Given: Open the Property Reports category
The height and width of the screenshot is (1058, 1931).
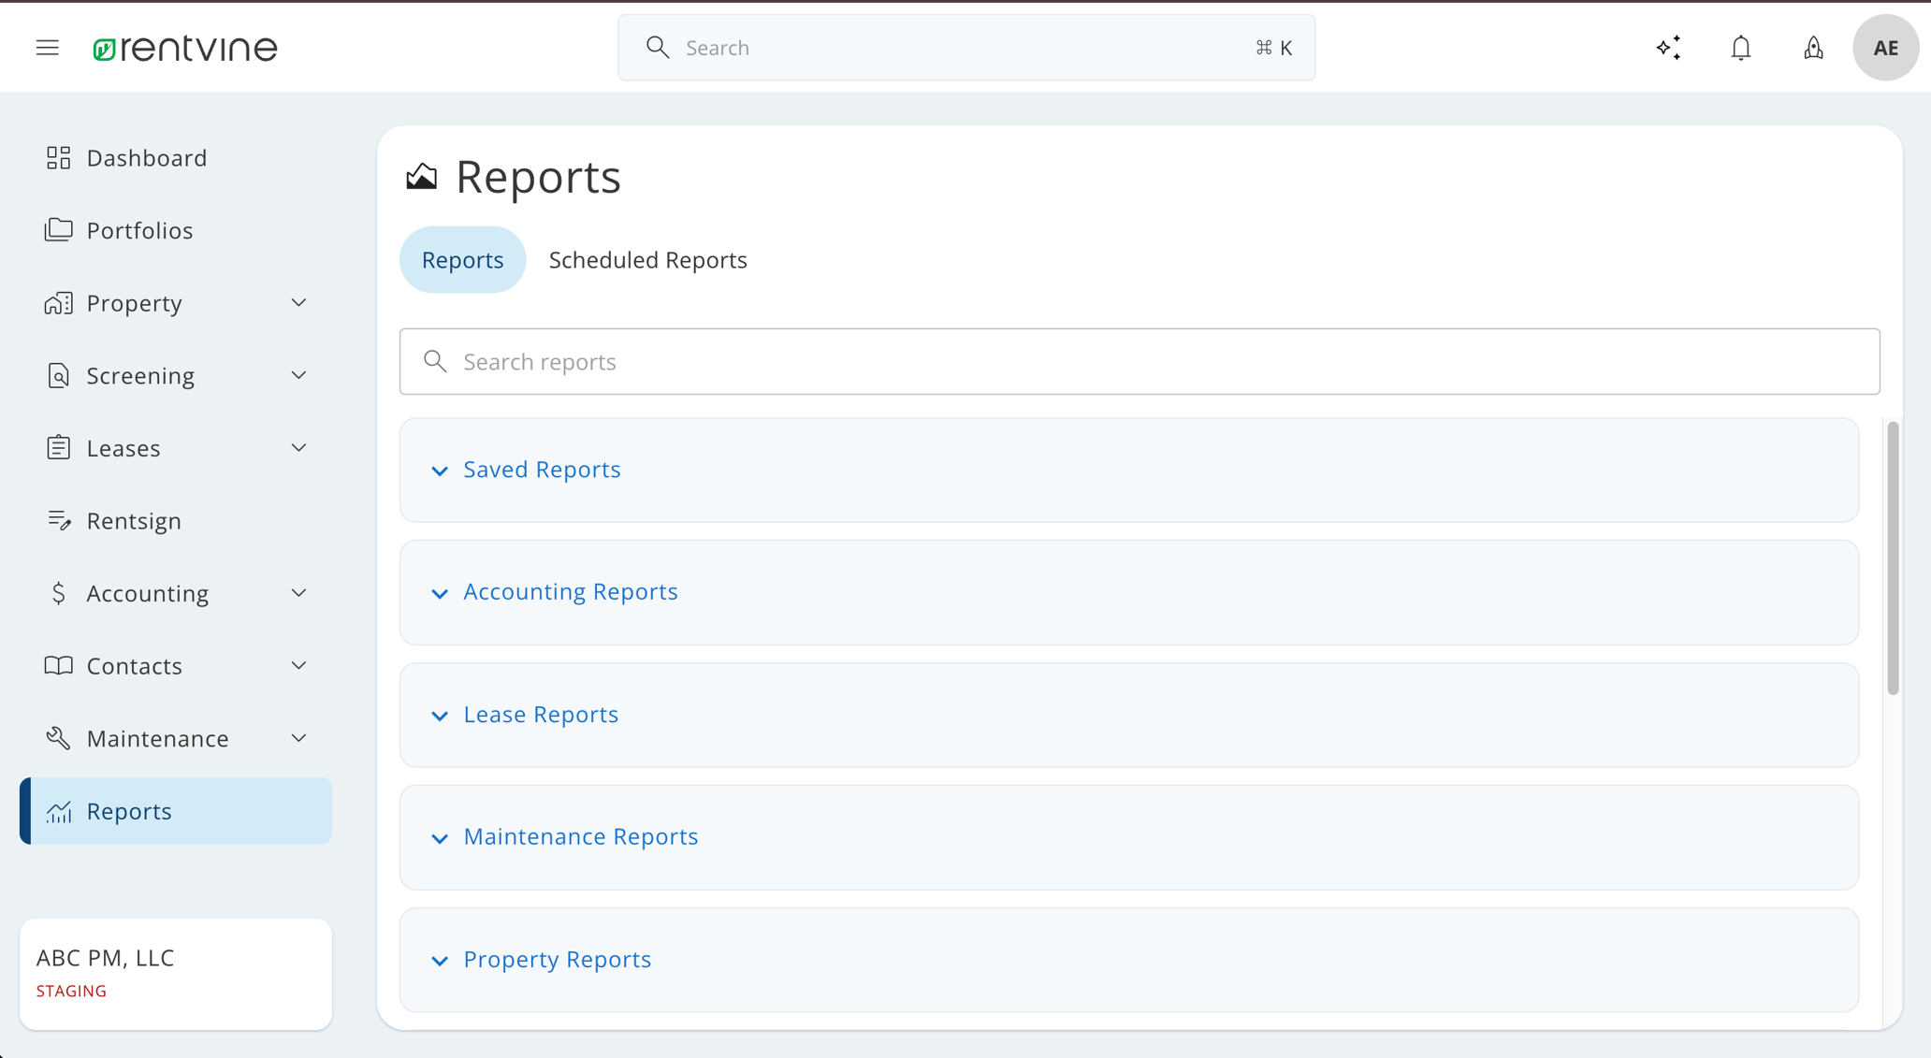Looking at the screenshot, I should point(557,959).
